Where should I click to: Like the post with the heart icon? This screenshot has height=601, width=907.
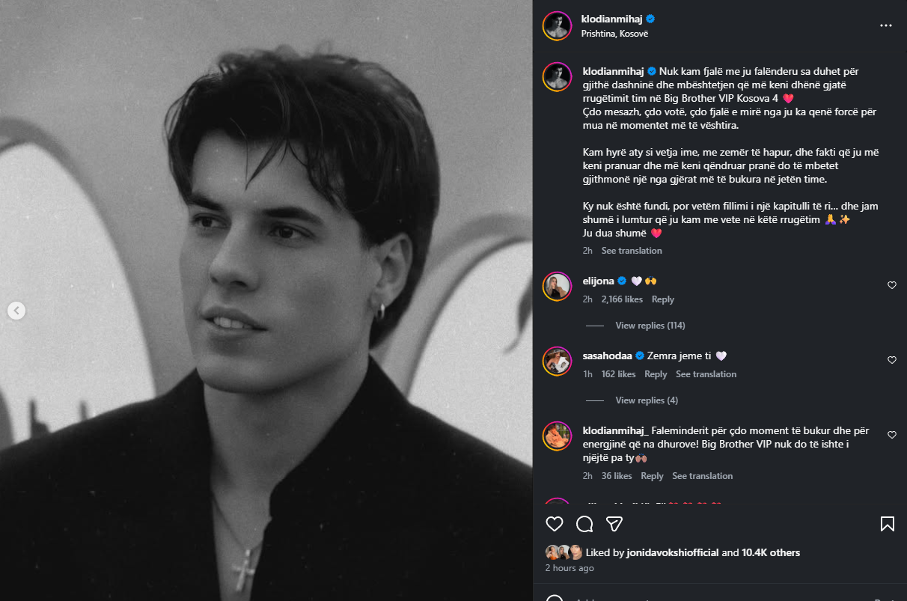(555, 524)
